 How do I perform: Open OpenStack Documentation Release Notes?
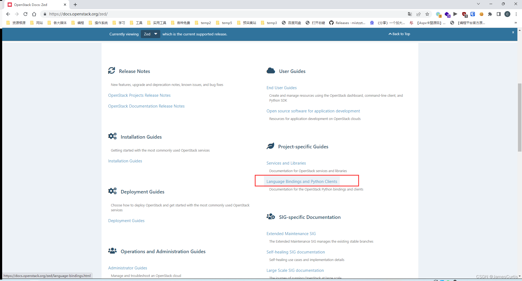tap(146, 106)
